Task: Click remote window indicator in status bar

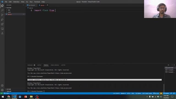Action: coord(1,94)
